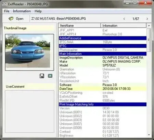154x140 pixels.
Task: Select the ResolutionUnit row
Action: 103,81
